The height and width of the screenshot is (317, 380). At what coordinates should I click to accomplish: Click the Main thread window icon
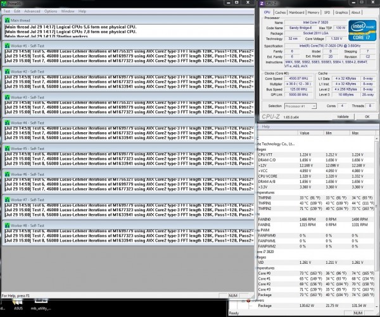click(7, 20)
